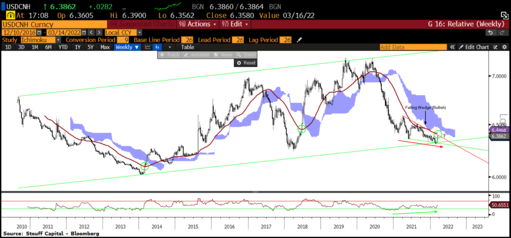
Task: Open chart type dropdown arrow before Table
Action: 170,47
